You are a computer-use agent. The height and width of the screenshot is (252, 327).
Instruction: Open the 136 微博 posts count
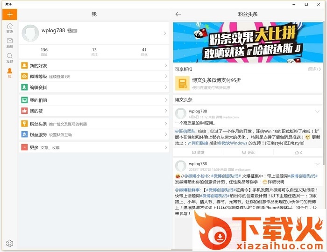pos(44,52)
